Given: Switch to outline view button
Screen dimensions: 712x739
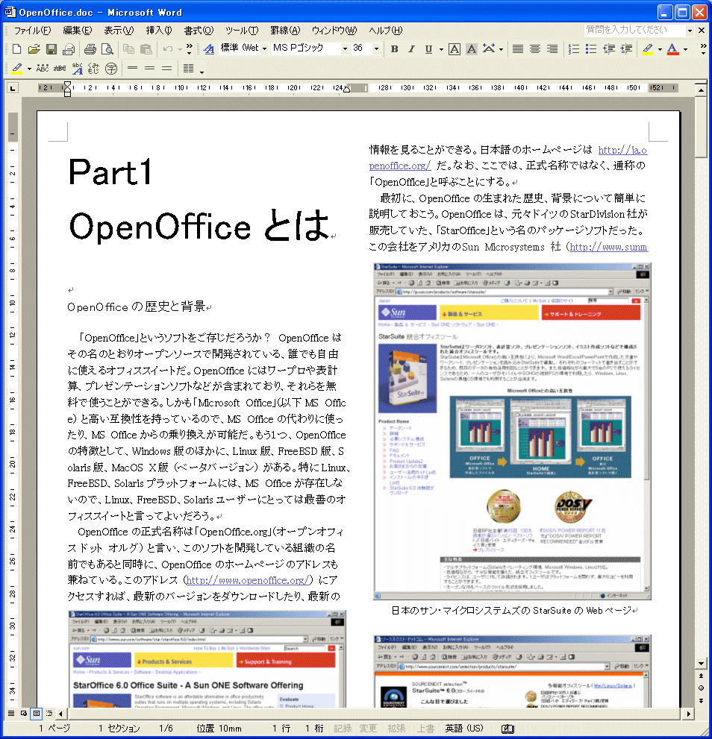Looking at the screenshot, I should pos(49,714).
